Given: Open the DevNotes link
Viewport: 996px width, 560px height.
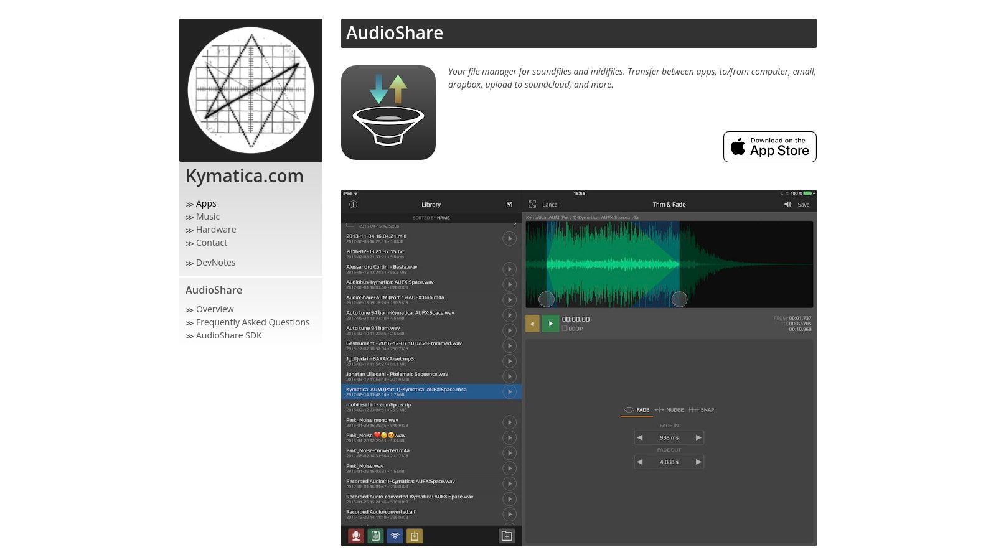Looking at the screenshot, I should pos(215,263).
